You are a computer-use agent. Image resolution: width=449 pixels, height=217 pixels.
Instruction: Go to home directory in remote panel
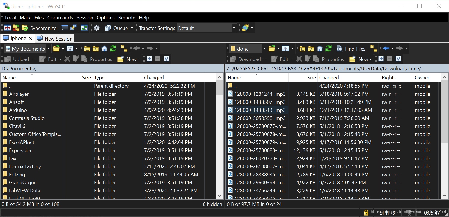tap(320, 49)
